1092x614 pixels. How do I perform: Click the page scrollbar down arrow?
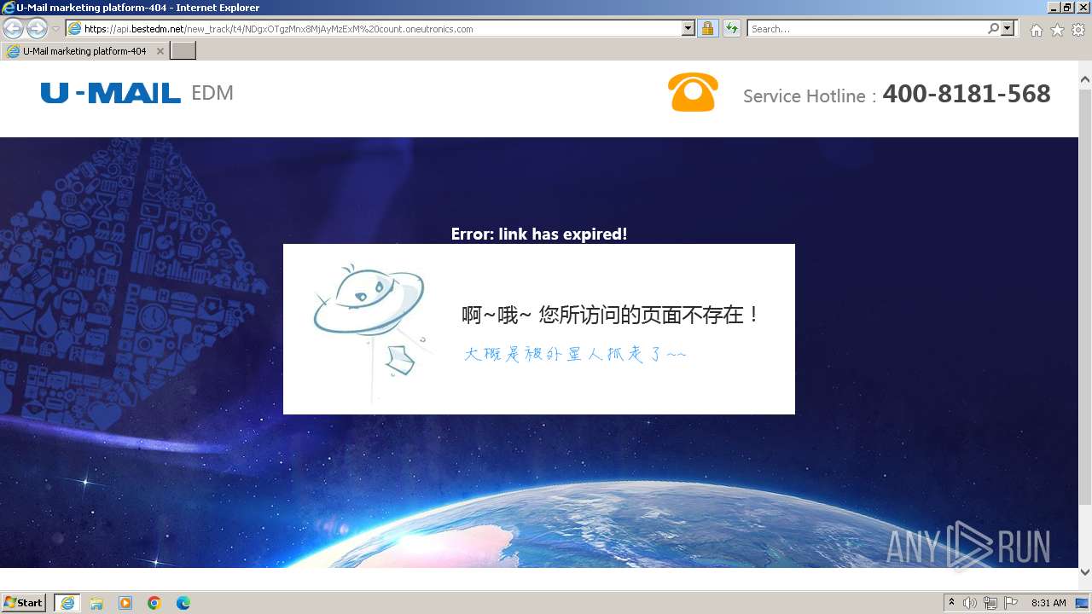1085,571
